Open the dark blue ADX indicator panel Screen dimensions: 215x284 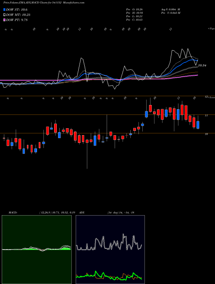(110, 250)
